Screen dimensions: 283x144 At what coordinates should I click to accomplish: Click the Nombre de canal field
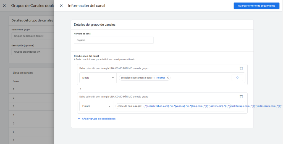pyautogui.click(x=114, y=40)
